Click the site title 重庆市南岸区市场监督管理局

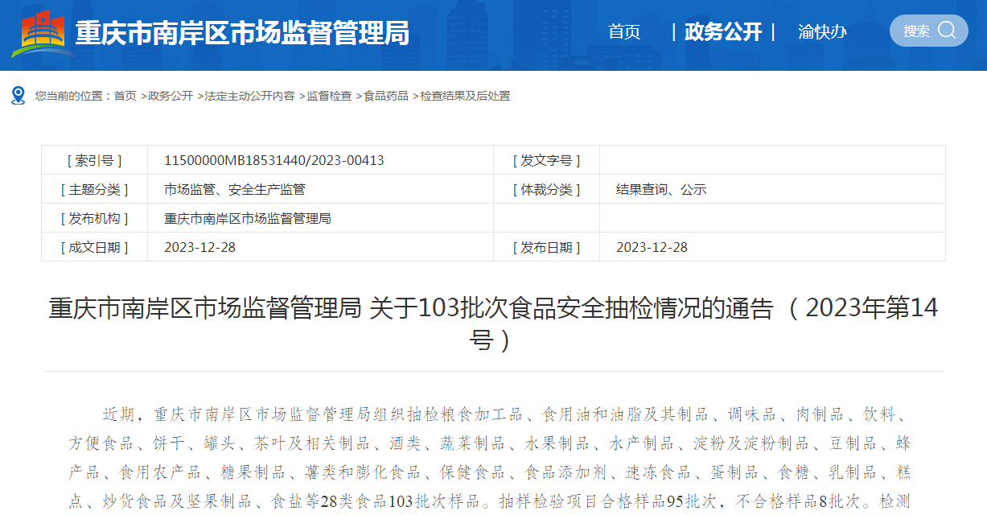pyautogui.click(x=242, y=34)
